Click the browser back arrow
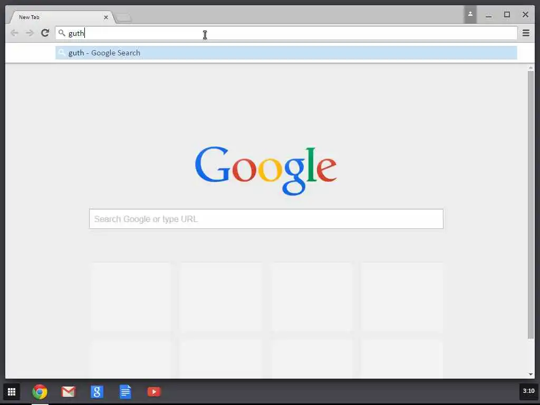 (x=14, y=33)
